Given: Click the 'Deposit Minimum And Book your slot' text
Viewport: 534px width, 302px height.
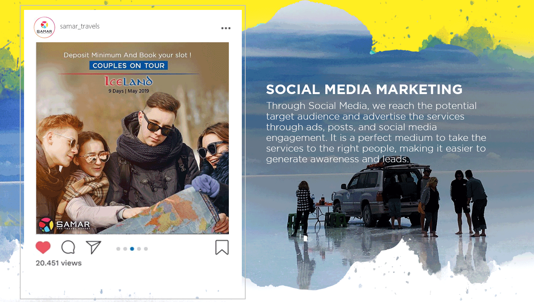Looking at the screenshot, I should [127, 55].
